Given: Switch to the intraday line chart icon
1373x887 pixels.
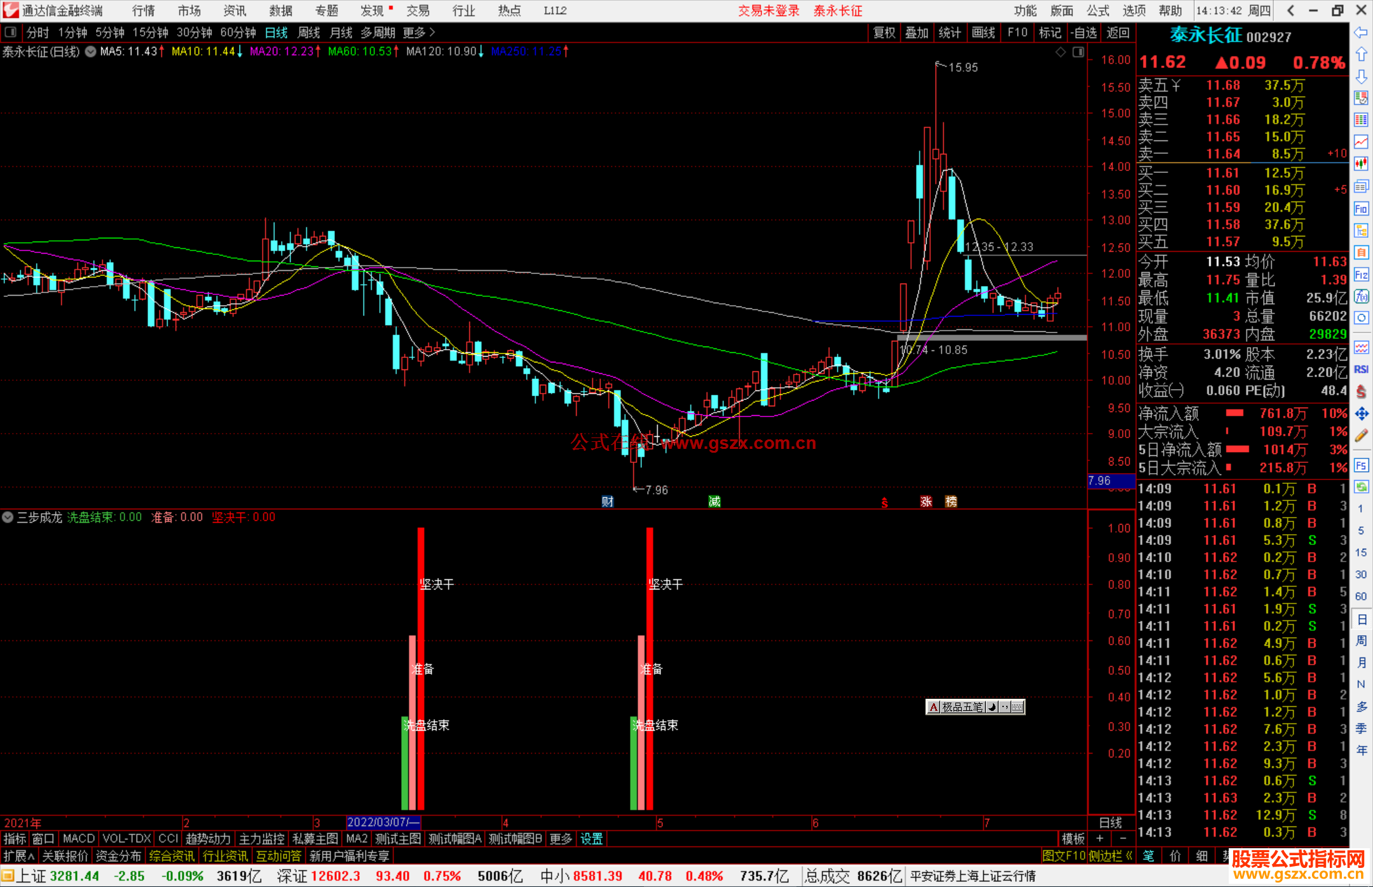Looking at the screenshot, I should pyautogui.click(x=1361, y=142).
